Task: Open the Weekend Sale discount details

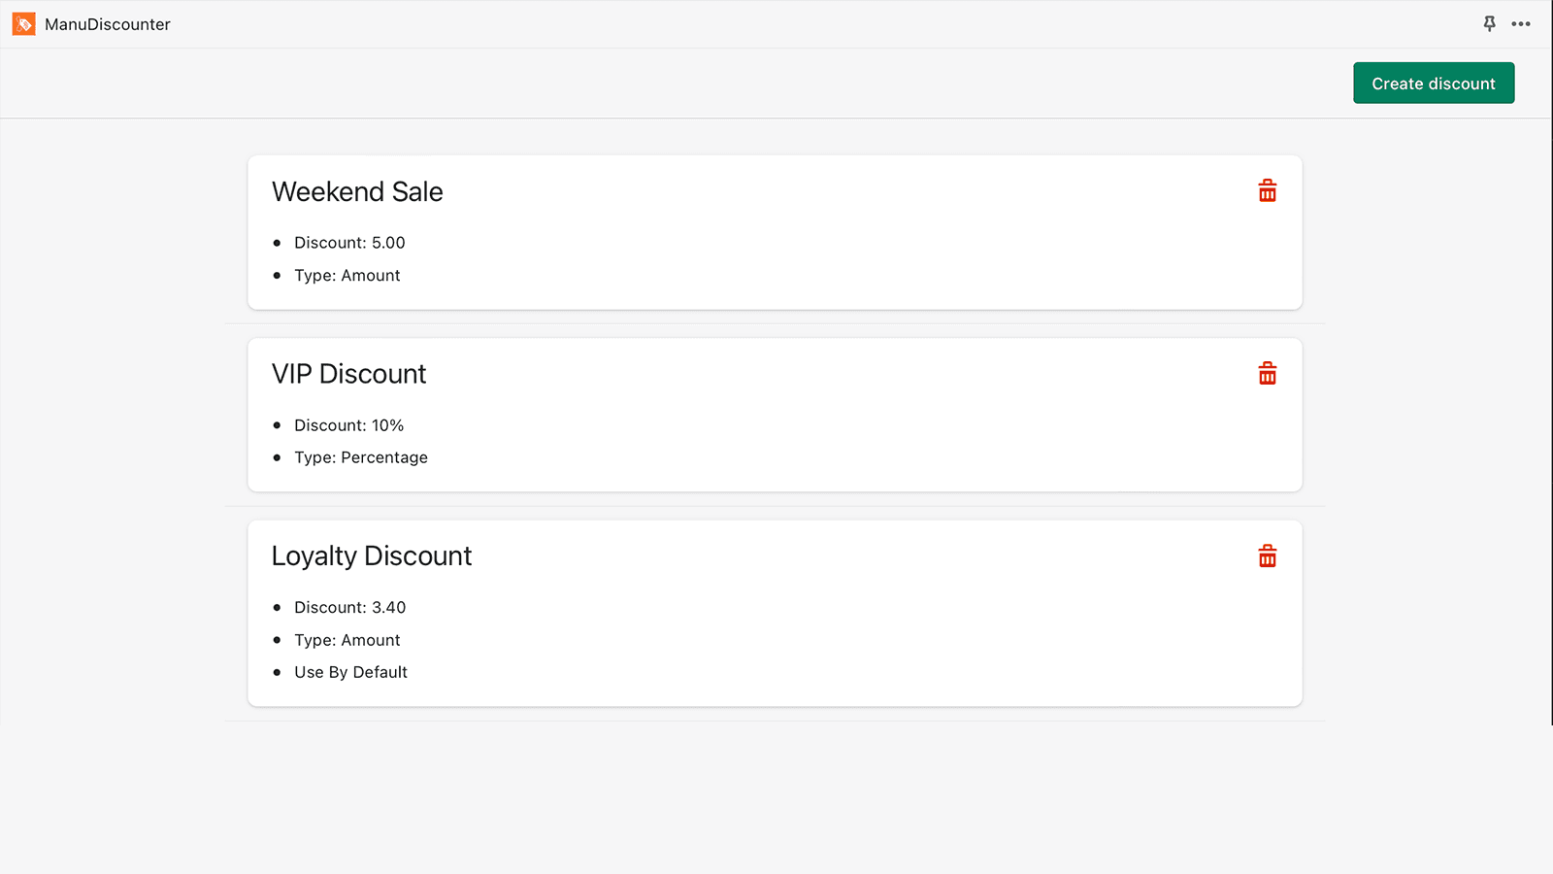Action: (x=357, y=191)
